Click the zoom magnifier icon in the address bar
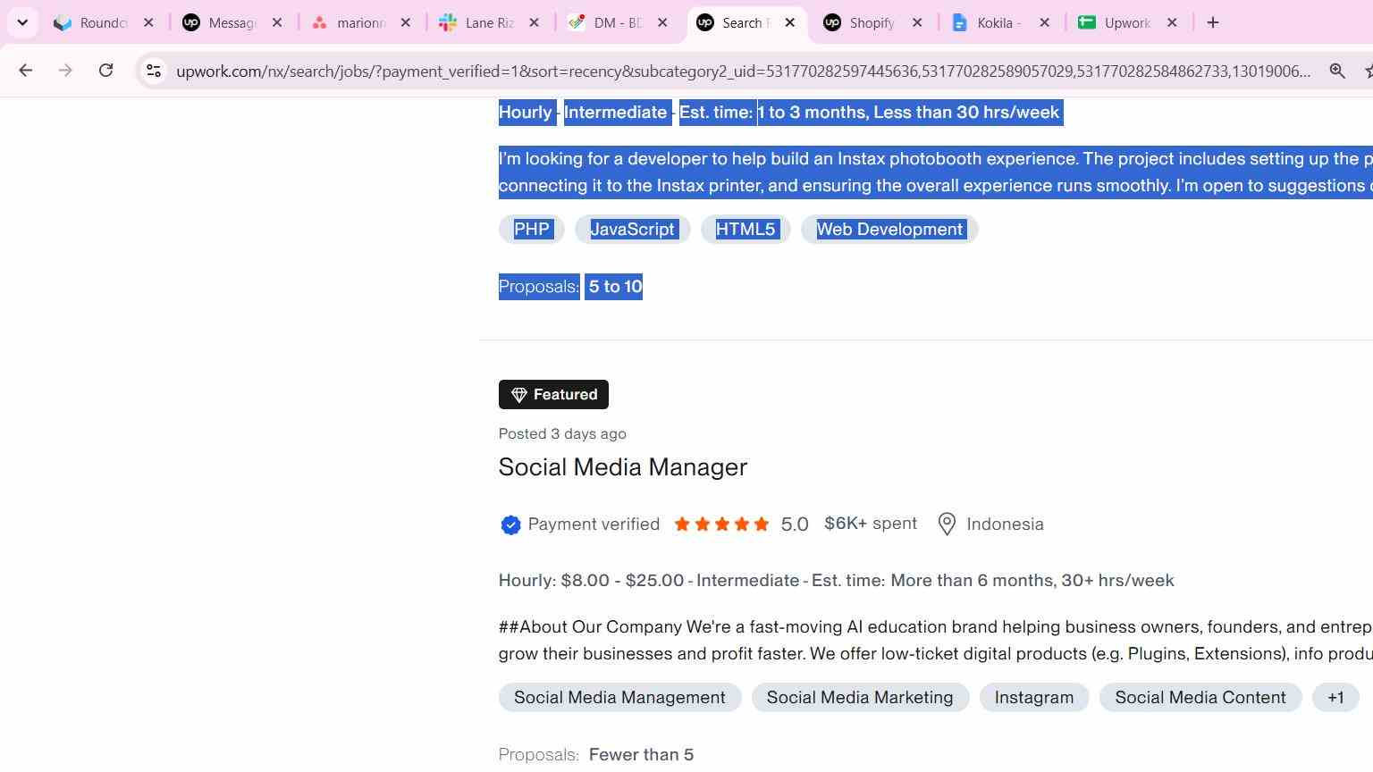Viewport: 1373px width, 772px height. [x=1337, y=71]
